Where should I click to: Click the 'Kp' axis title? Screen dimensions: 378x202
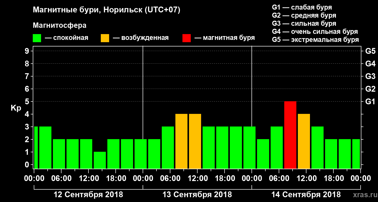[16, 108]
